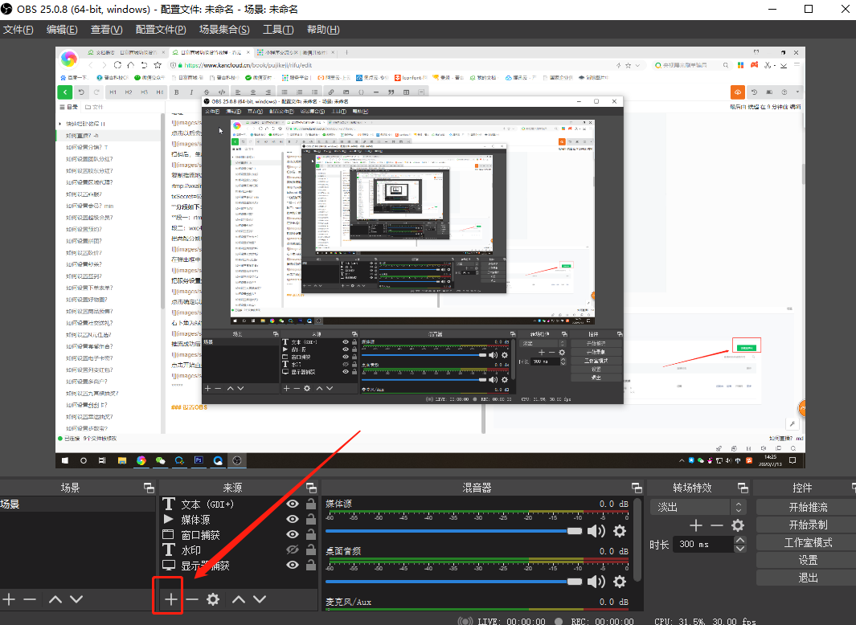Hide the 媒体源 source
The height and width of the screenshot is (625, 856).
293,519
